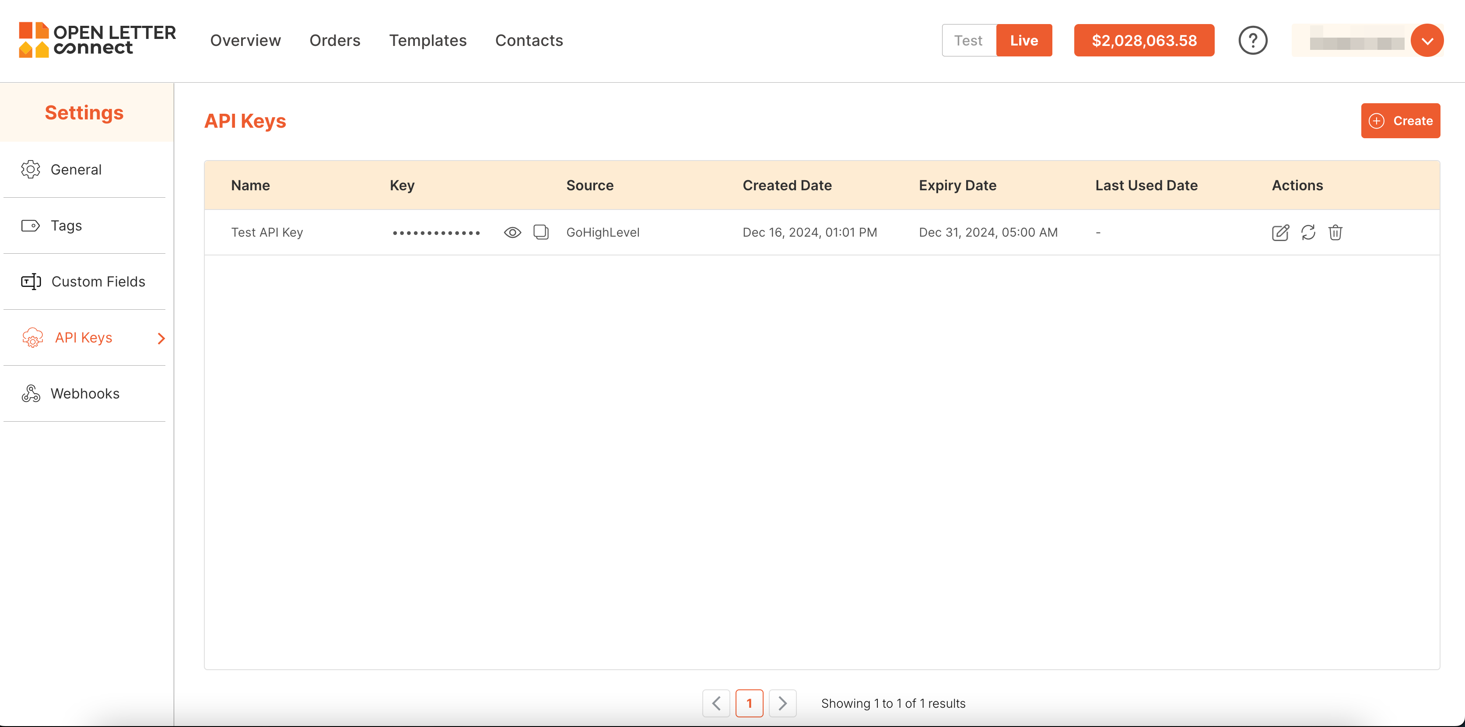
Task: Go to the next page of results
Action: [x=782, y=703]
